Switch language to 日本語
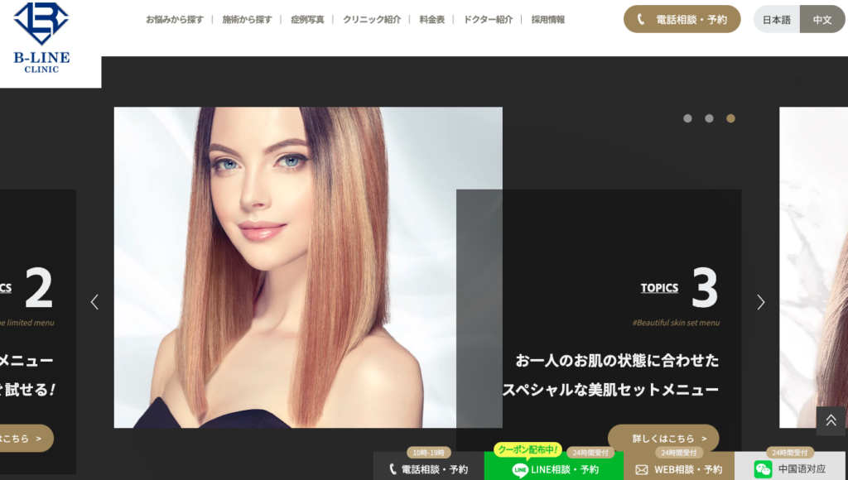848x480 pixels. (x=776, y=20)
